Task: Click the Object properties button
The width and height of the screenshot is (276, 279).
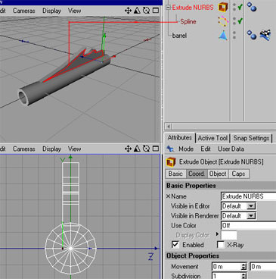Action: coord(218,174)
